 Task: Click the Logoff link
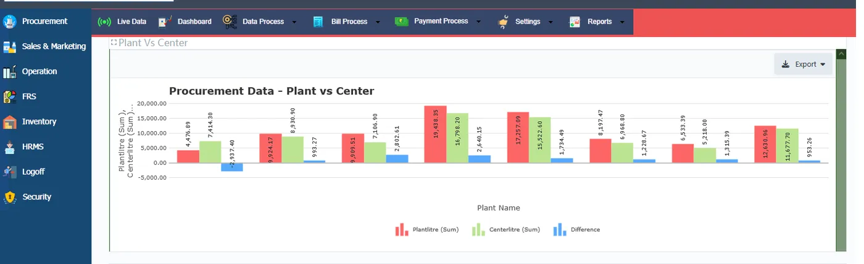coord(33,172)
